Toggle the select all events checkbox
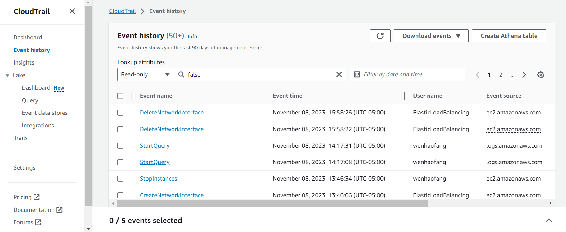 120,96
